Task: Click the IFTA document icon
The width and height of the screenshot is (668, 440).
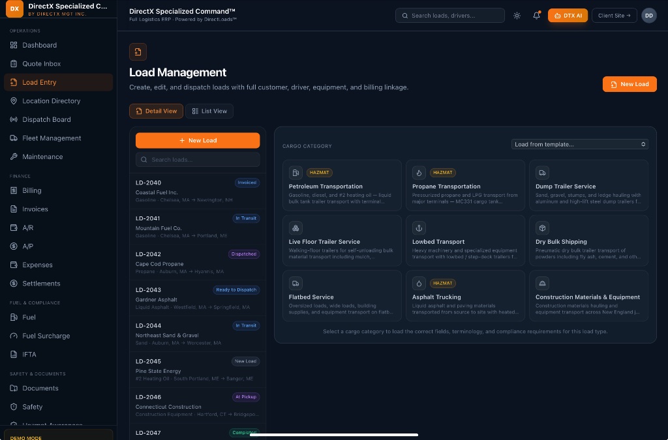Action: [x=14, y=355]
